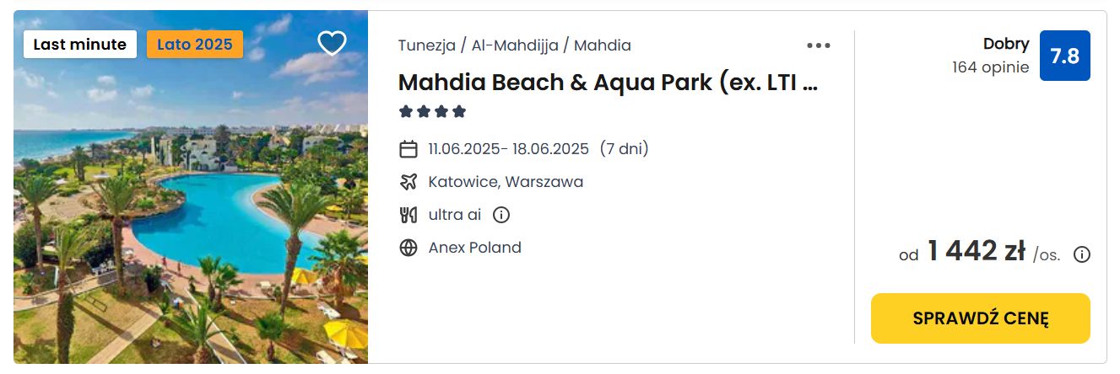
Task: Click the cutlery meal plan icon
Action: [x=409, y=215]
